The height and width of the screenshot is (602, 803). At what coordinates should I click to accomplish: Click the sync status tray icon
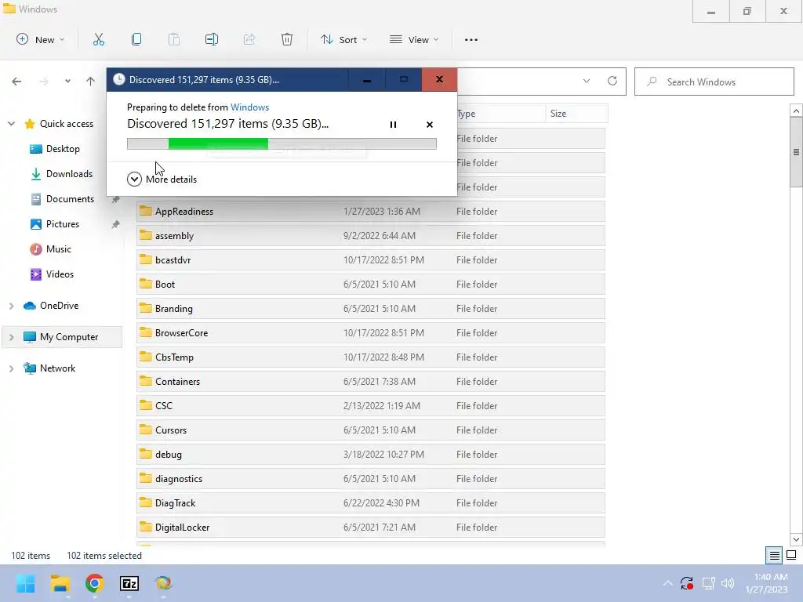pos(687,583)
